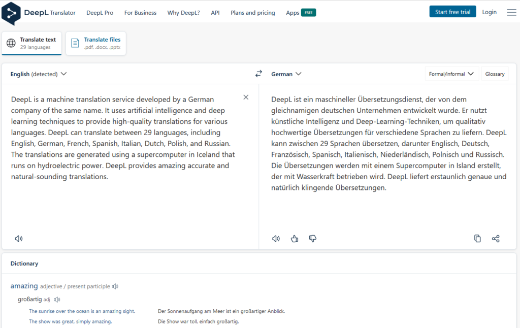Share the translation via share icon
This screenshot has height=328, width=520.
496,239
